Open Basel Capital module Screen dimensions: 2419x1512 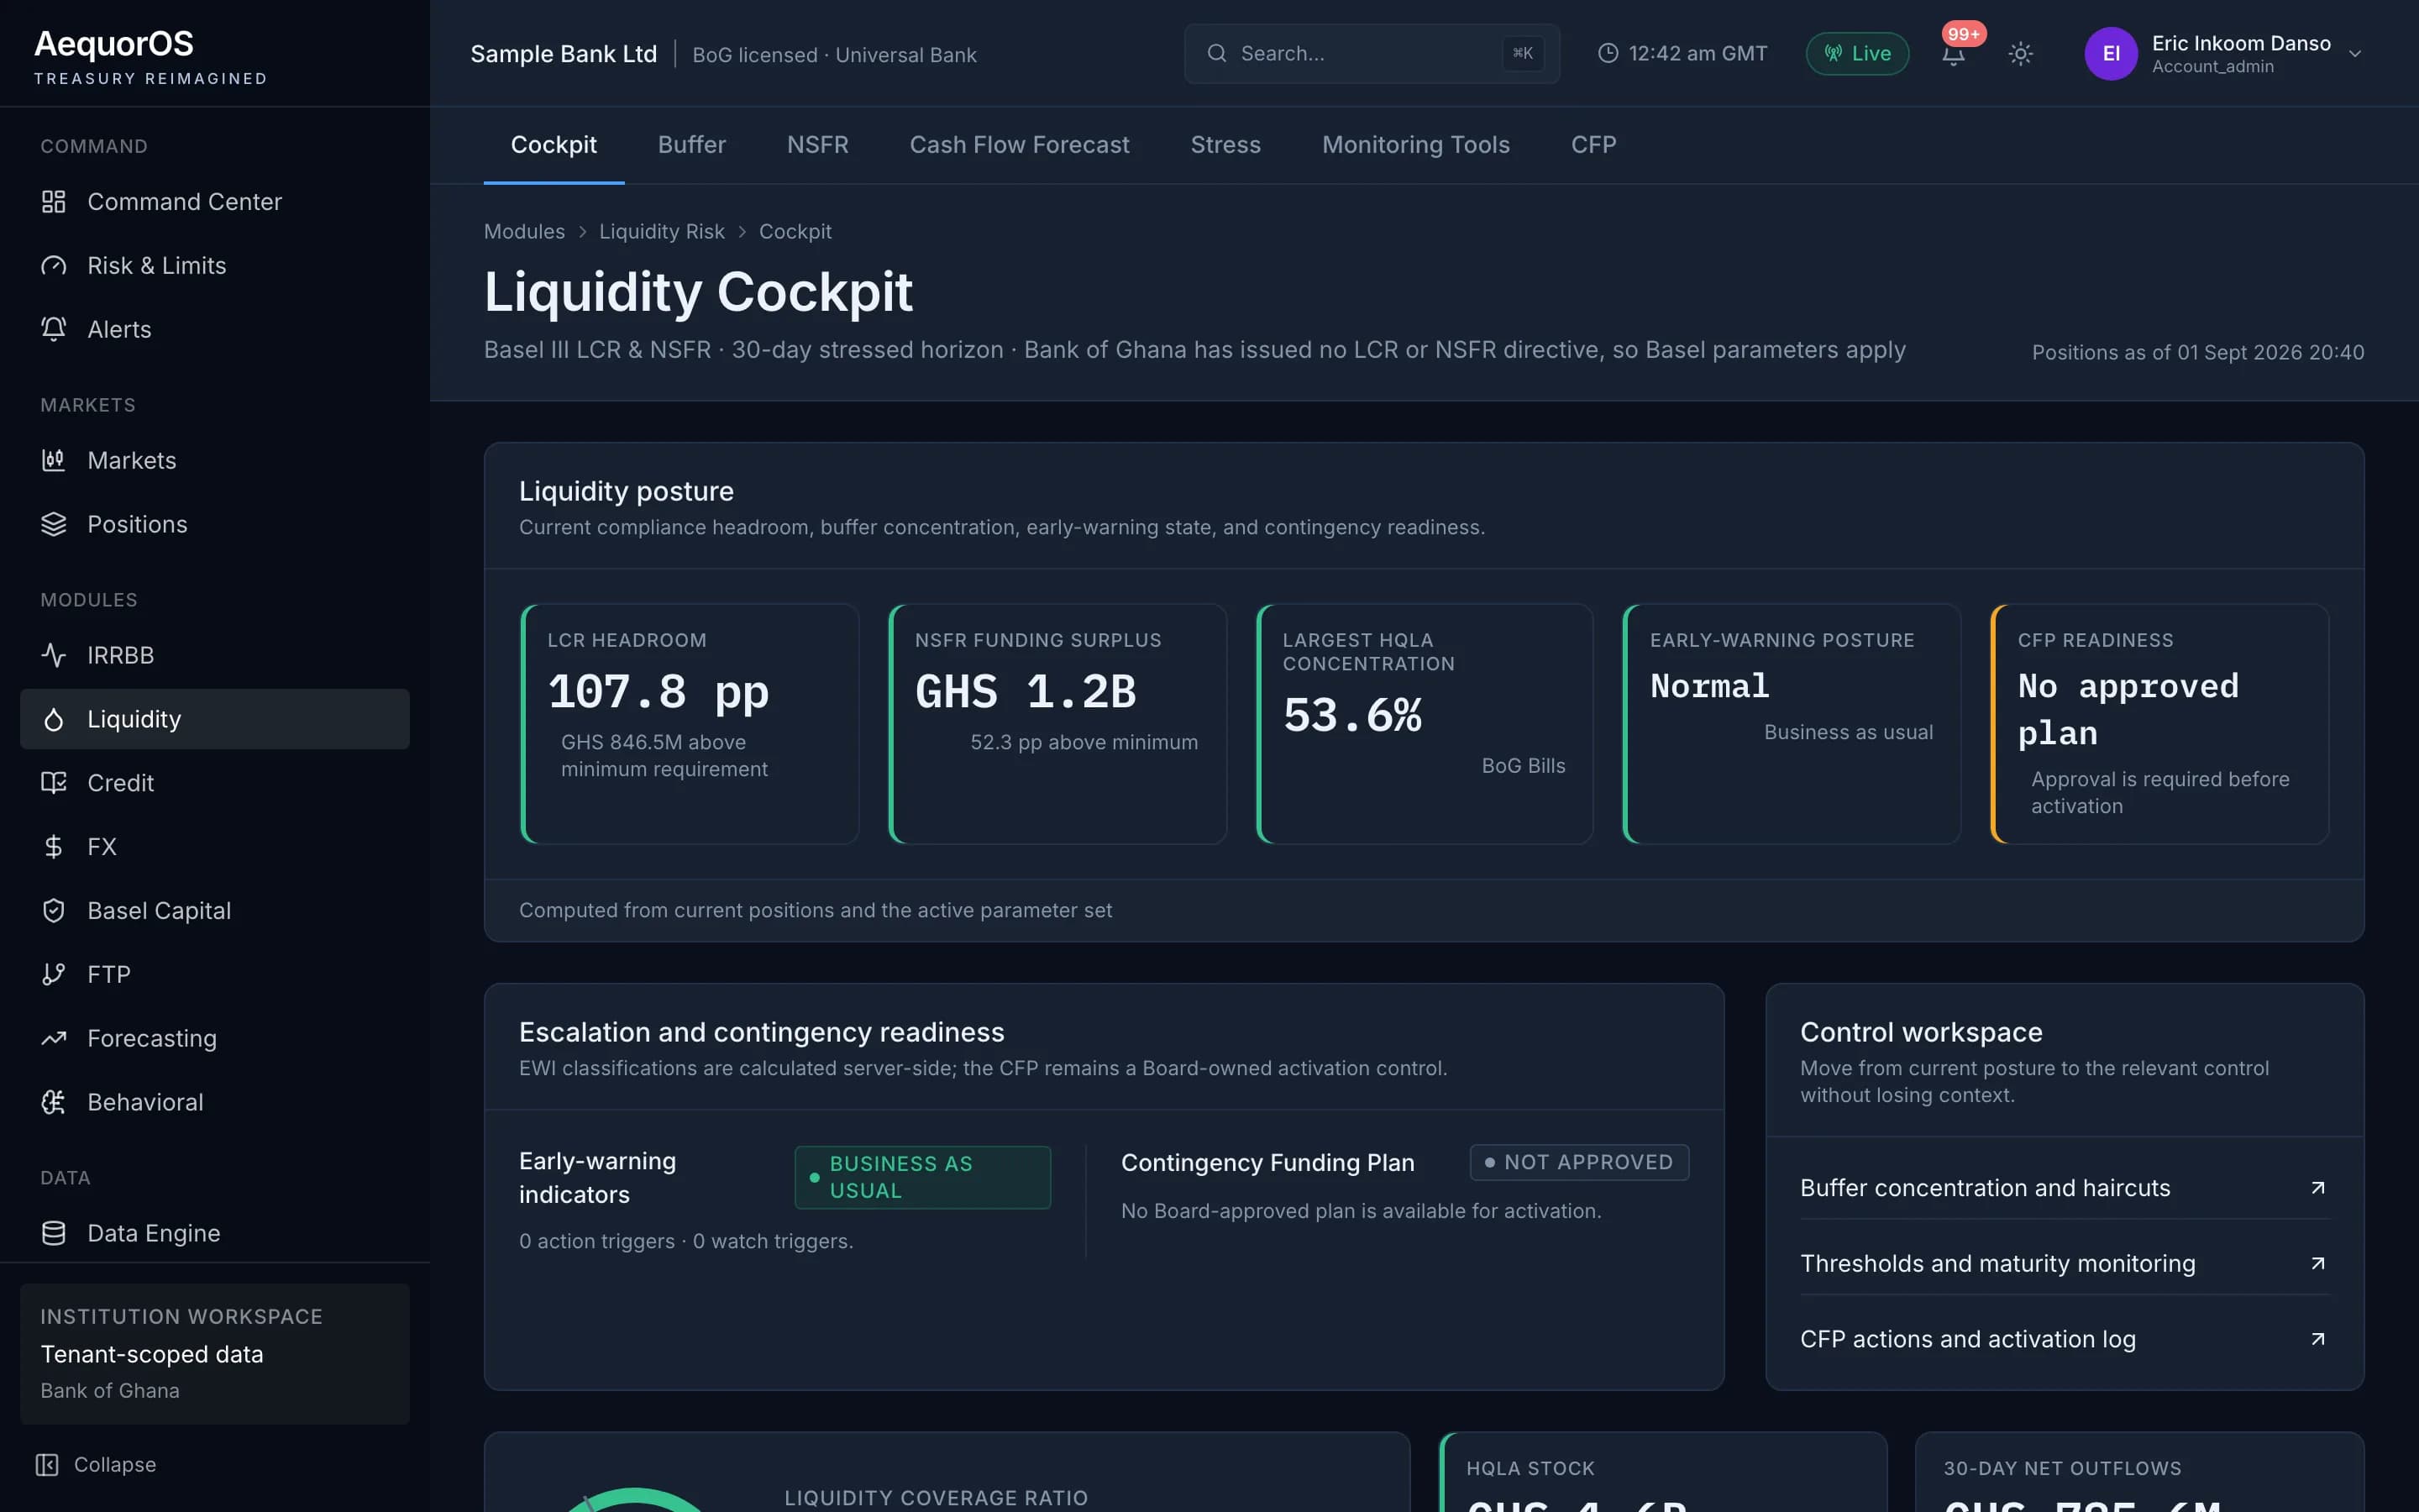pos(215,911)
